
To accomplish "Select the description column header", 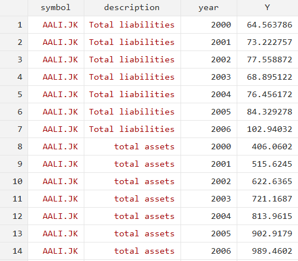I will click(x=132, y=8).
